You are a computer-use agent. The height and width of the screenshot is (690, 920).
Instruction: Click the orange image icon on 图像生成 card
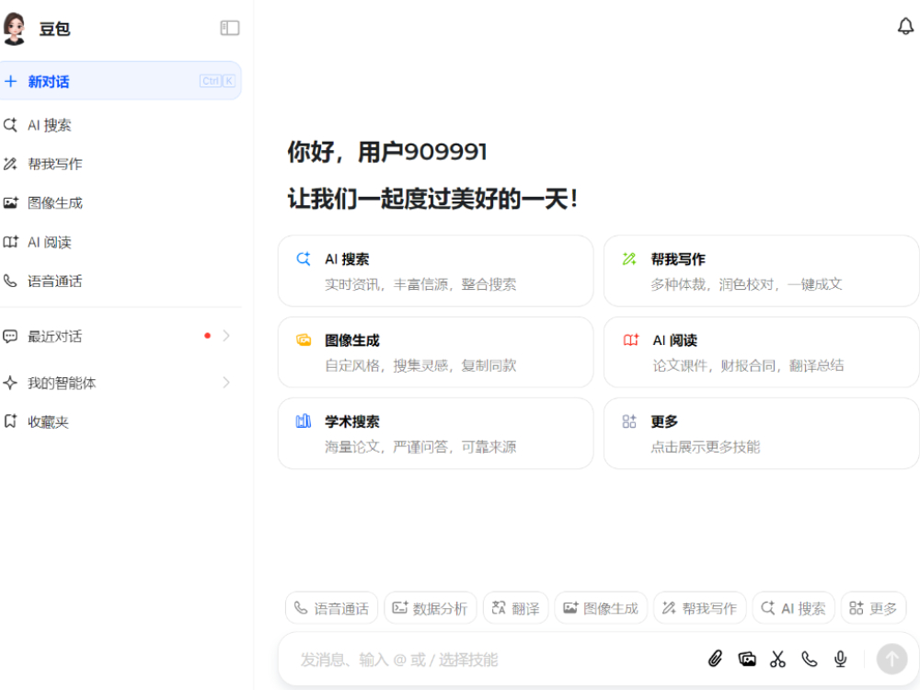coord(304,339)
